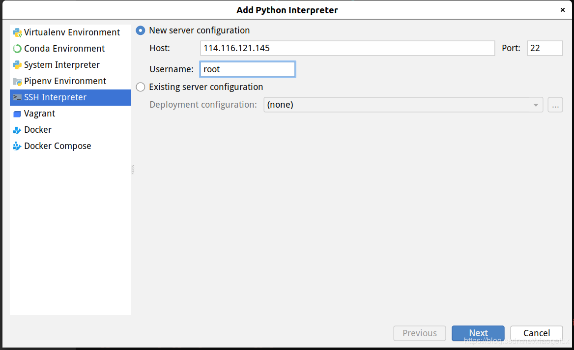
Task: Open the Deployment configuration dropdown
Action: (403, 105)
